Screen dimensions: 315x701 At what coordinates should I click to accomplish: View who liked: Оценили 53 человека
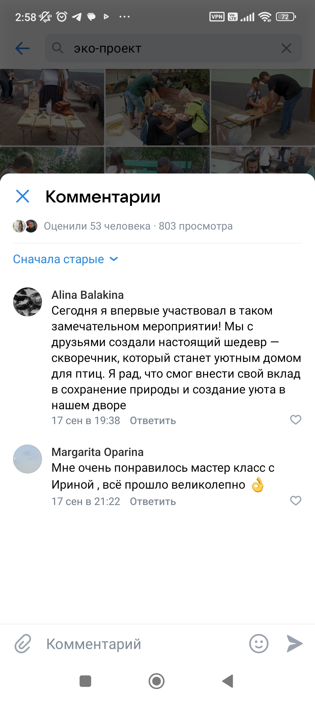(97, 226)
